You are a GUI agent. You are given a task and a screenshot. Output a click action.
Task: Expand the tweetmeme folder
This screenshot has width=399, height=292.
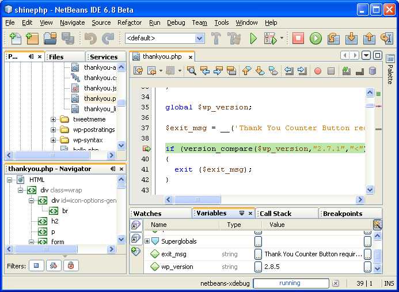pyautogui.click(x=53, y=119)
